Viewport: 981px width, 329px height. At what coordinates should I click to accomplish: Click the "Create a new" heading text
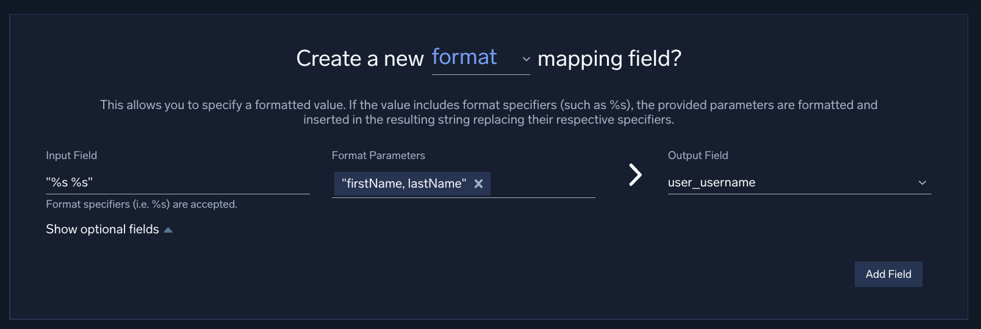359,58
